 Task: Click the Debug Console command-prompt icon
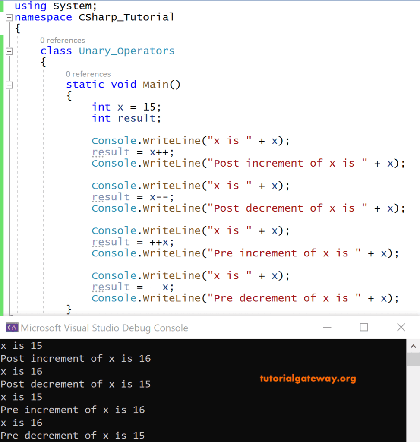pos(11,328)
